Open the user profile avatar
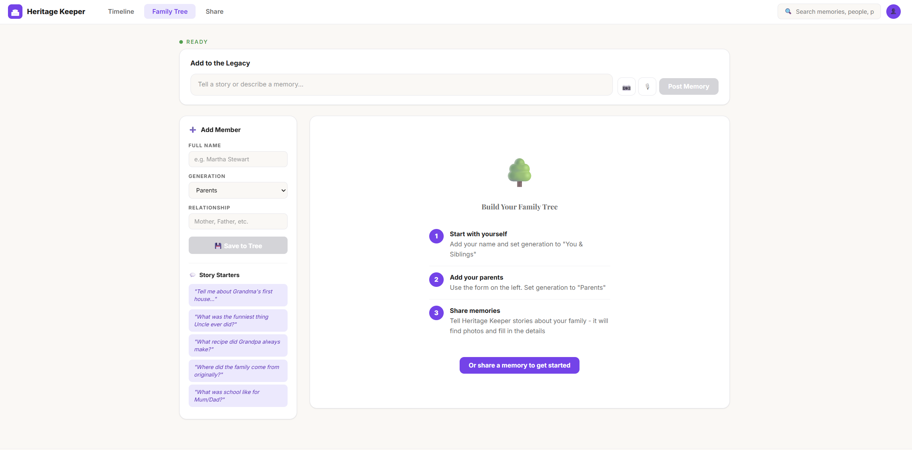 [x=893, y=12]
